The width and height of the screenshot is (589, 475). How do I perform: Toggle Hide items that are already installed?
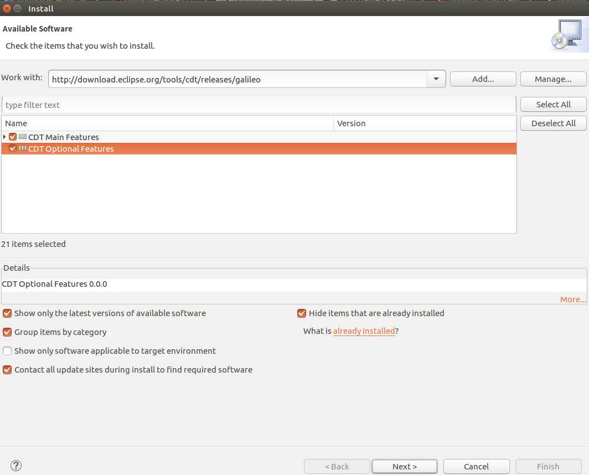[x=301, y=313]
